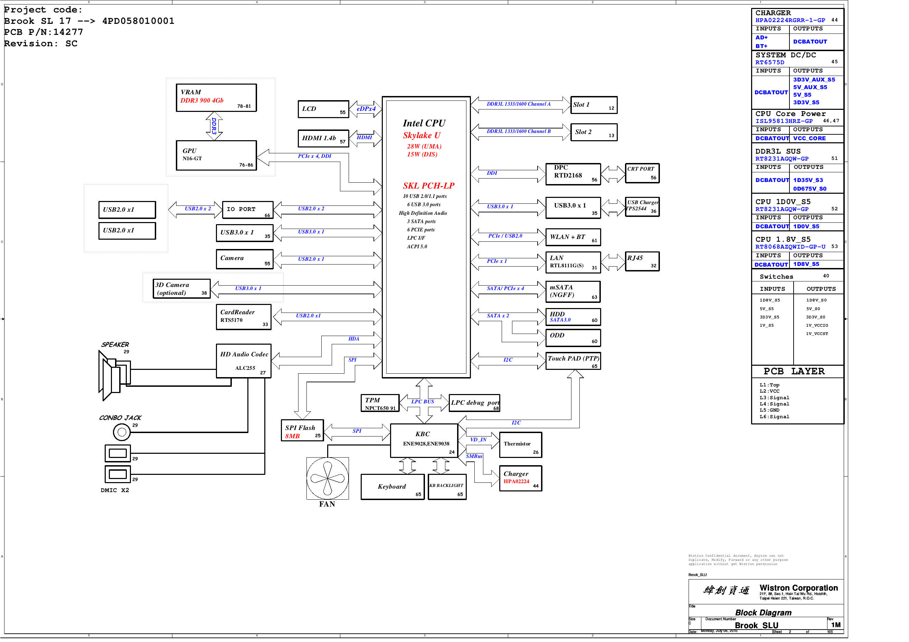909x642 pixels.
Task: Click the CONBO JACK circle symbol
Action: (122, 432)
